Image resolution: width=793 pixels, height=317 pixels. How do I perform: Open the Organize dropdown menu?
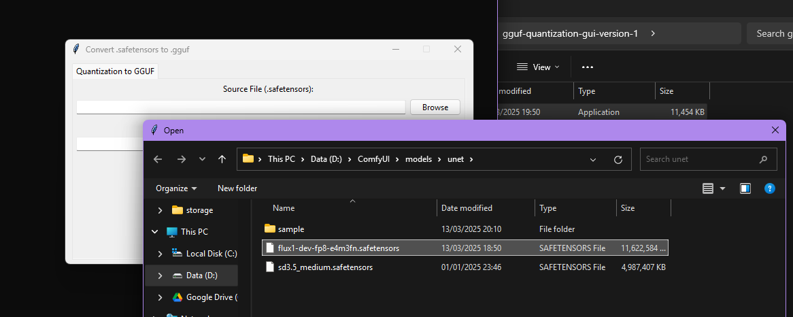(x=176, y=188)
